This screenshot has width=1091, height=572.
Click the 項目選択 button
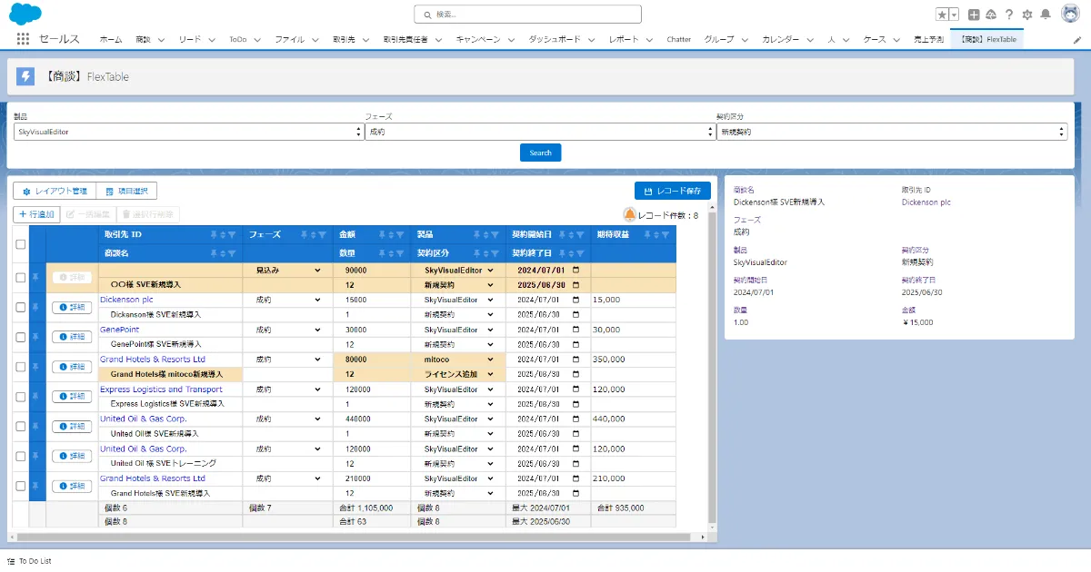(126, 191)
